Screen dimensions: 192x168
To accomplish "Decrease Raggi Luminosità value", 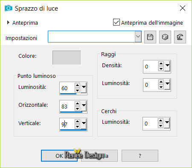I will point(161,87).
